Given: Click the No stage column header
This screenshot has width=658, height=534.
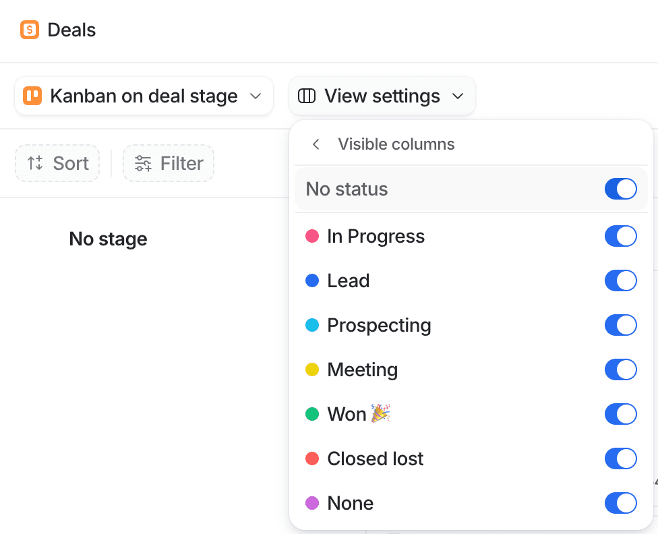Looking at the screenshot, I should pyautogui.click(x=108, y=239).
